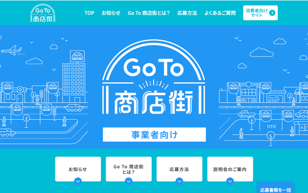
Task: Open the 消費者向けサイト button
Action: pyautogui.click(x=261, y=13)
